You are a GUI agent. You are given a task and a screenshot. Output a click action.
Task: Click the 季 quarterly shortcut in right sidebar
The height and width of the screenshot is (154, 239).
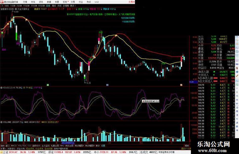(x=237, y=126)
